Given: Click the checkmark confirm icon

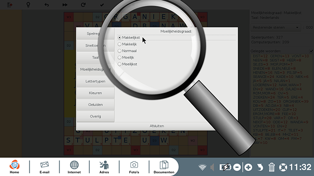Looking at the screenshot, I should (102, 5).
